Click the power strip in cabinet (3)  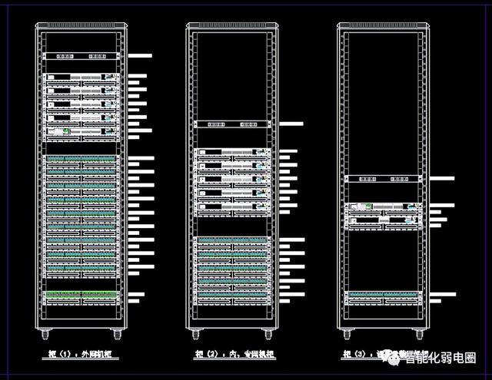coord(383,179)
